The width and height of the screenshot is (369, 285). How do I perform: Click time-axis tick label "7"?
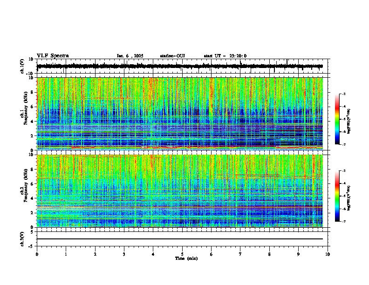(x=240, y=254)
